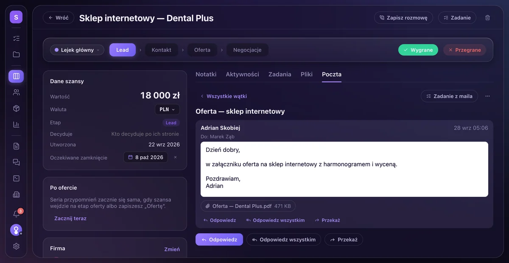The image size is (509, 263).
Task: Click the 18 000 zł value
Action: point(160,96)
